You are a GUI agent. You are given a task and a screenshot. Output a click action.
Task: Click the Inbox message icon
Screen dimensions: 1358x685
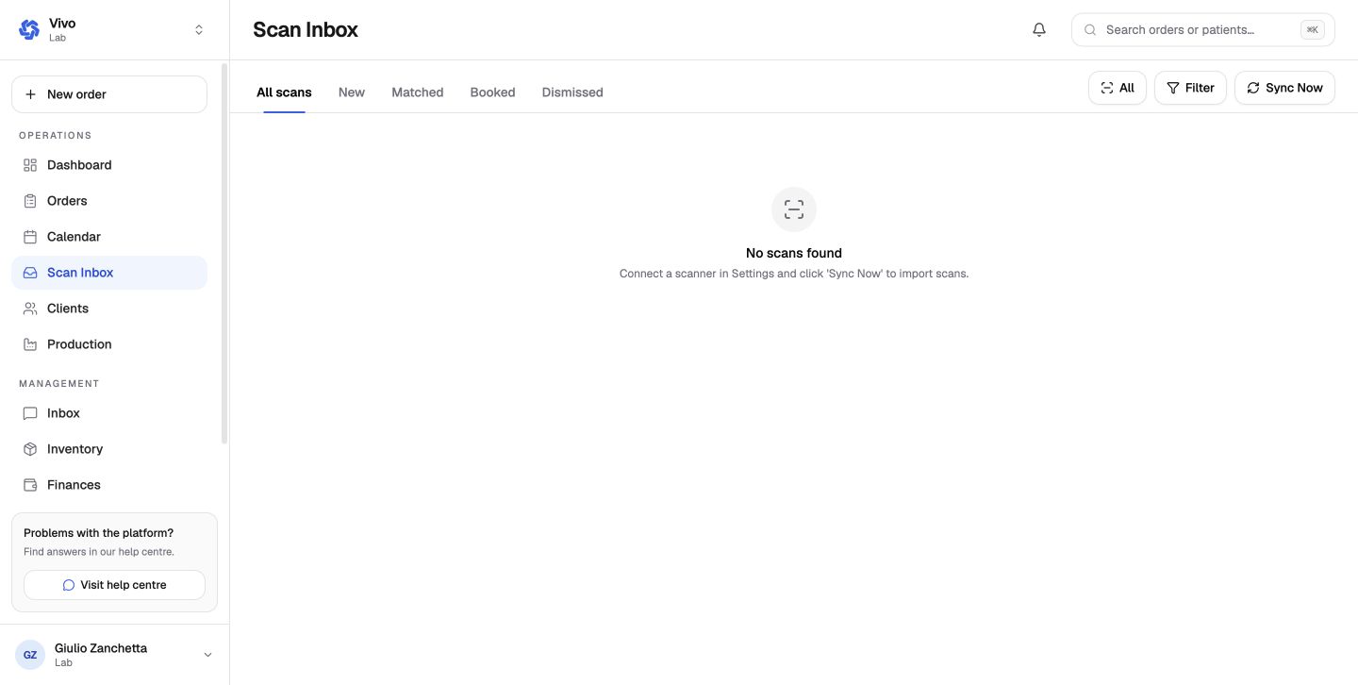point(30,413)
